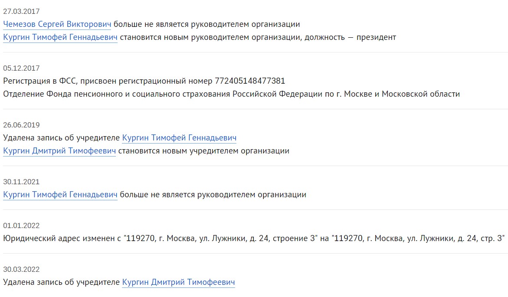Click the date 27.03.2017
508x297 pixels.
[21, 12]
